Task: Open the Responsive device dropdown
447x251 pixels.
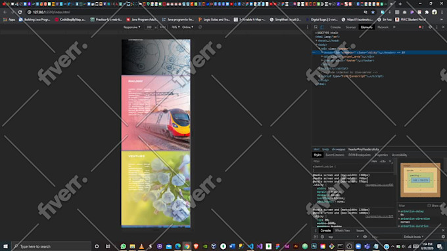Action: click(x=131, y=27)
